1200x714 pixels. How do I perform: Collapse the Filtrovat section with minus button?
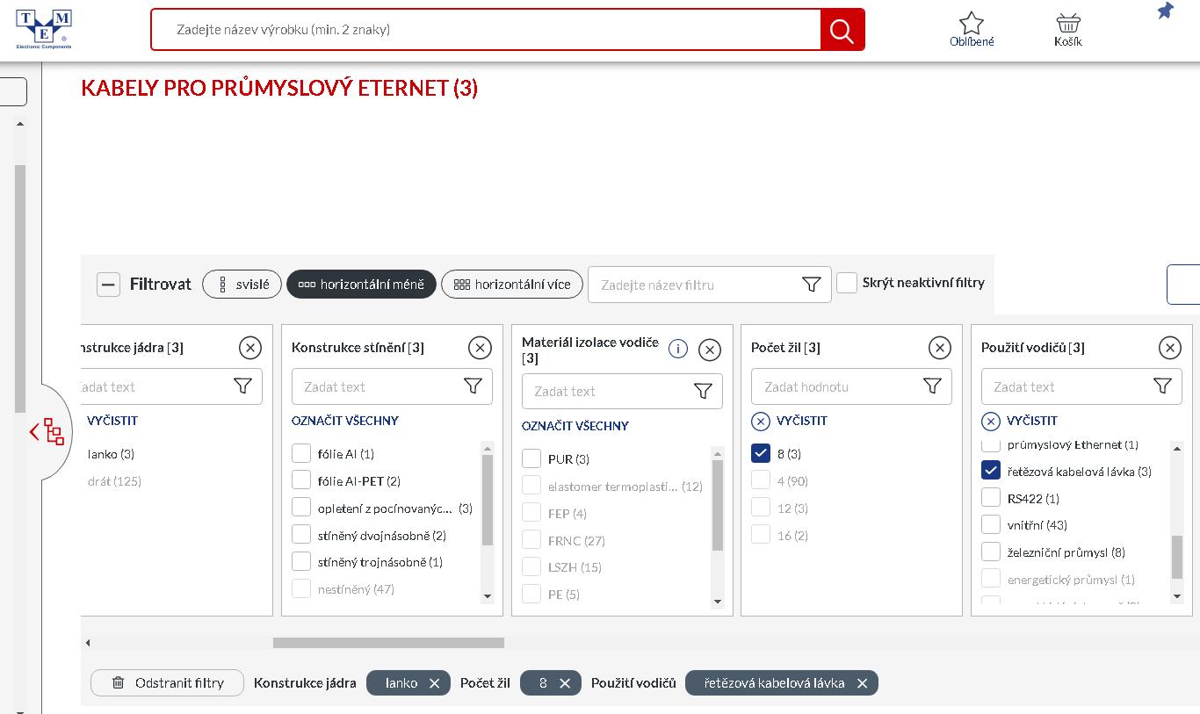[x=108, y=285]
